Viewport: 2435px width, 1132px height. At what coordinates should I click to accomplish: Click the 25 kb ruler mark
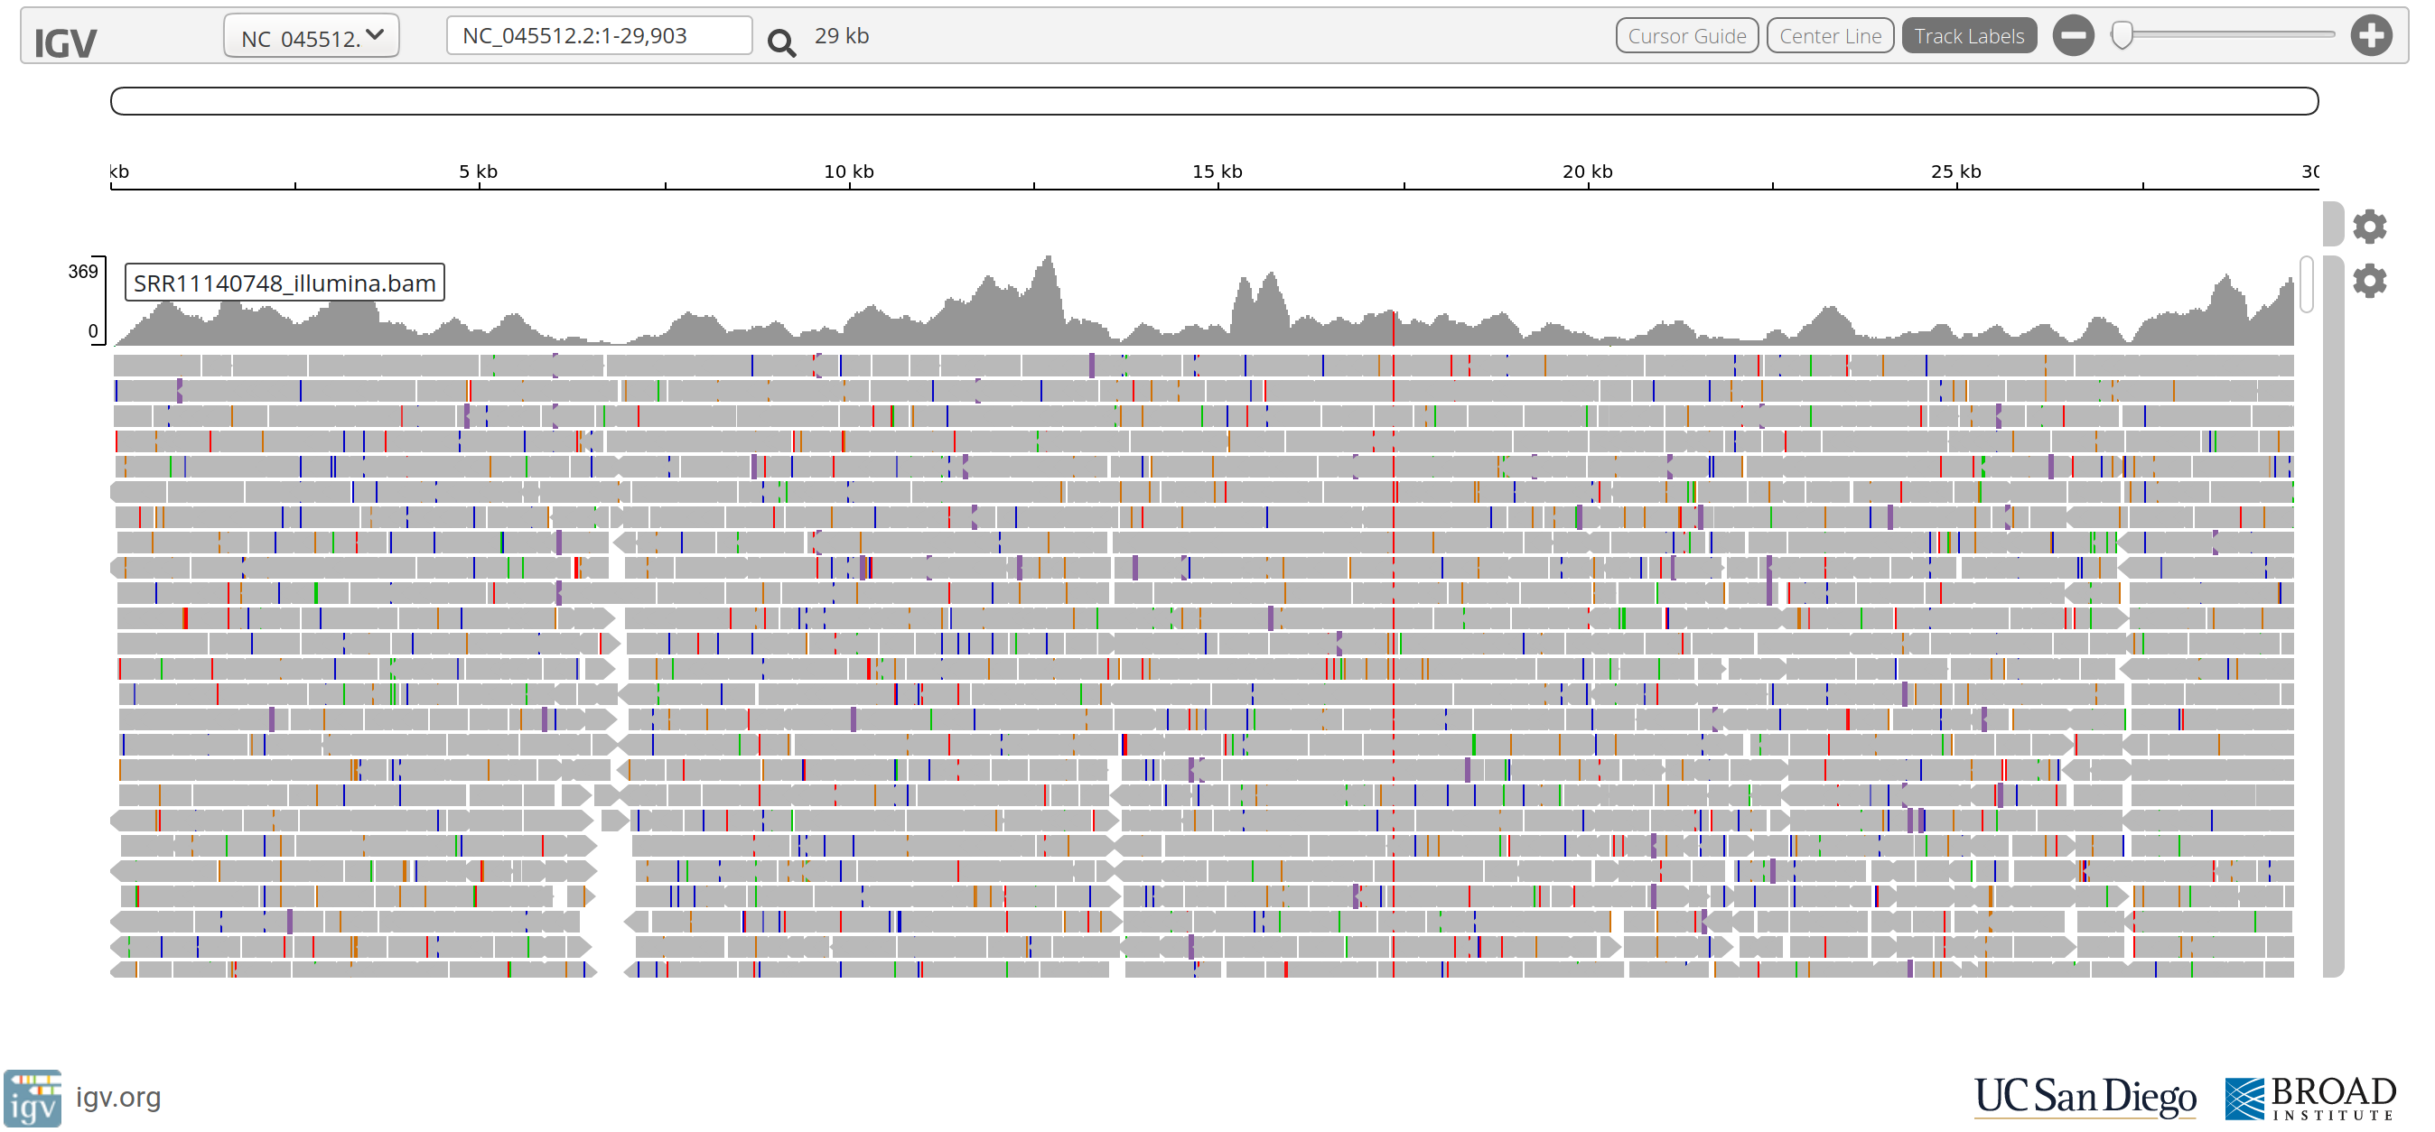[1955, 172]
